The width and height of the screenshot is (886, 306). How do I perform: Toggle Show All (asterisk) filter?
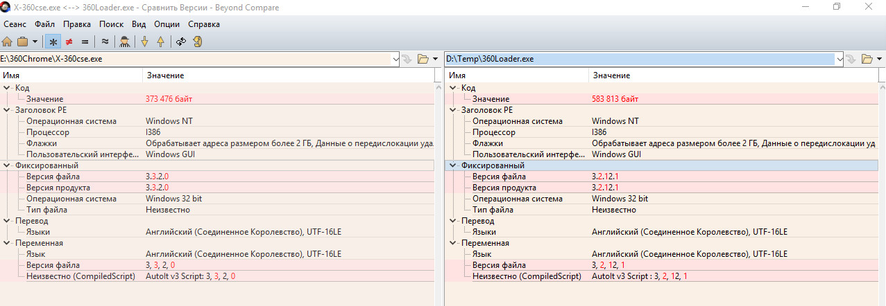click(53, 42)
